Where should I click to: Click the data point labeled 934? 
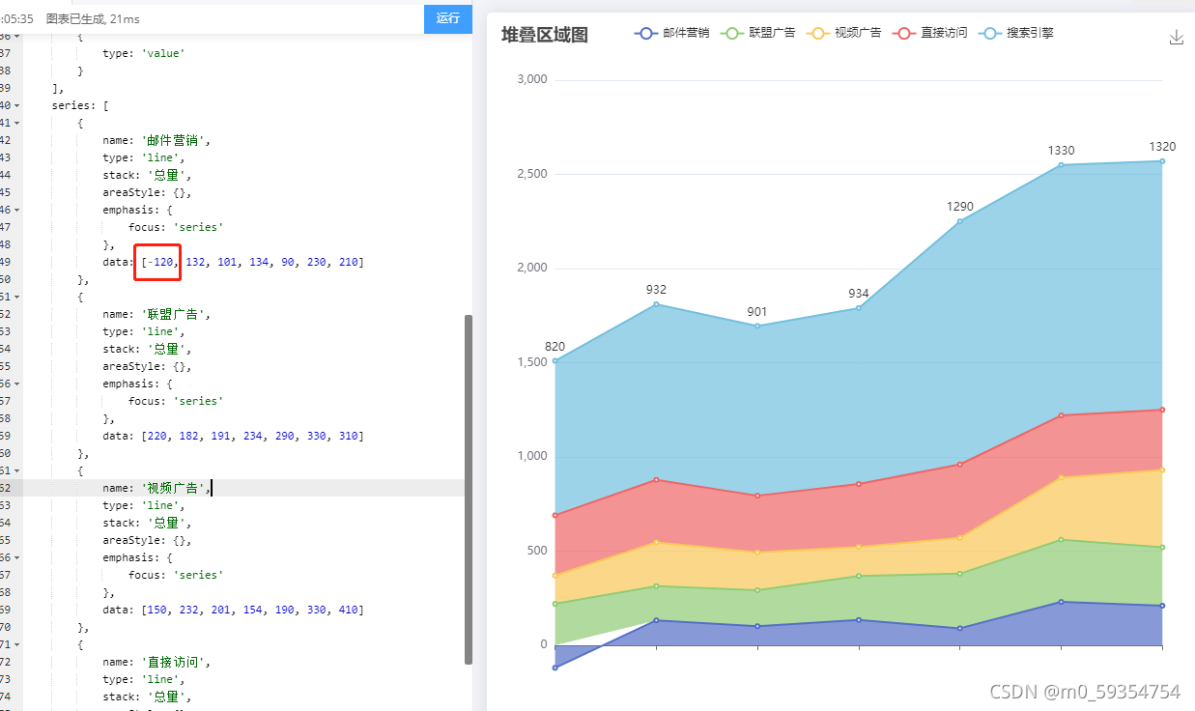click(x=859, y=308)
